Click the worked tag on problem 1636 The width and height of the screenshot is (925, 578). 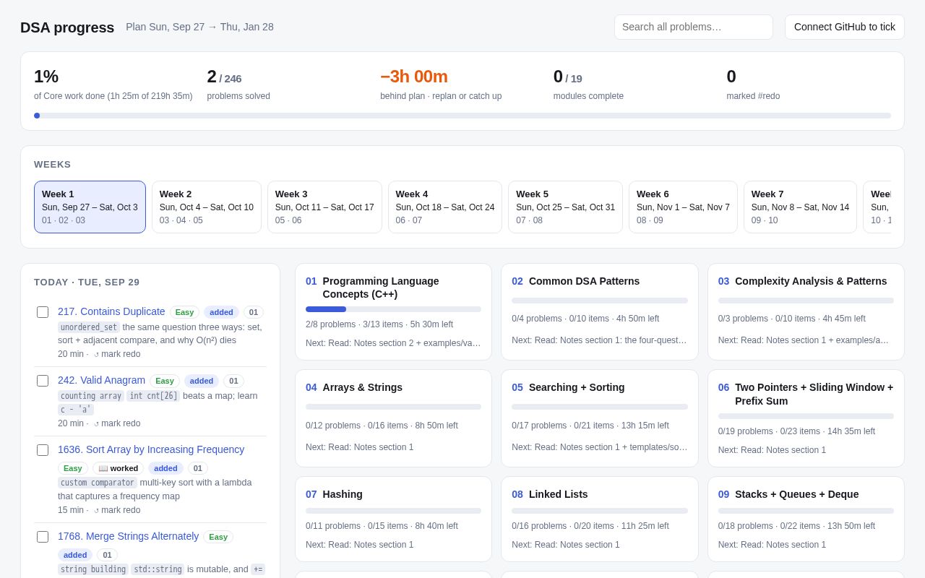click(x=119, y=468)
